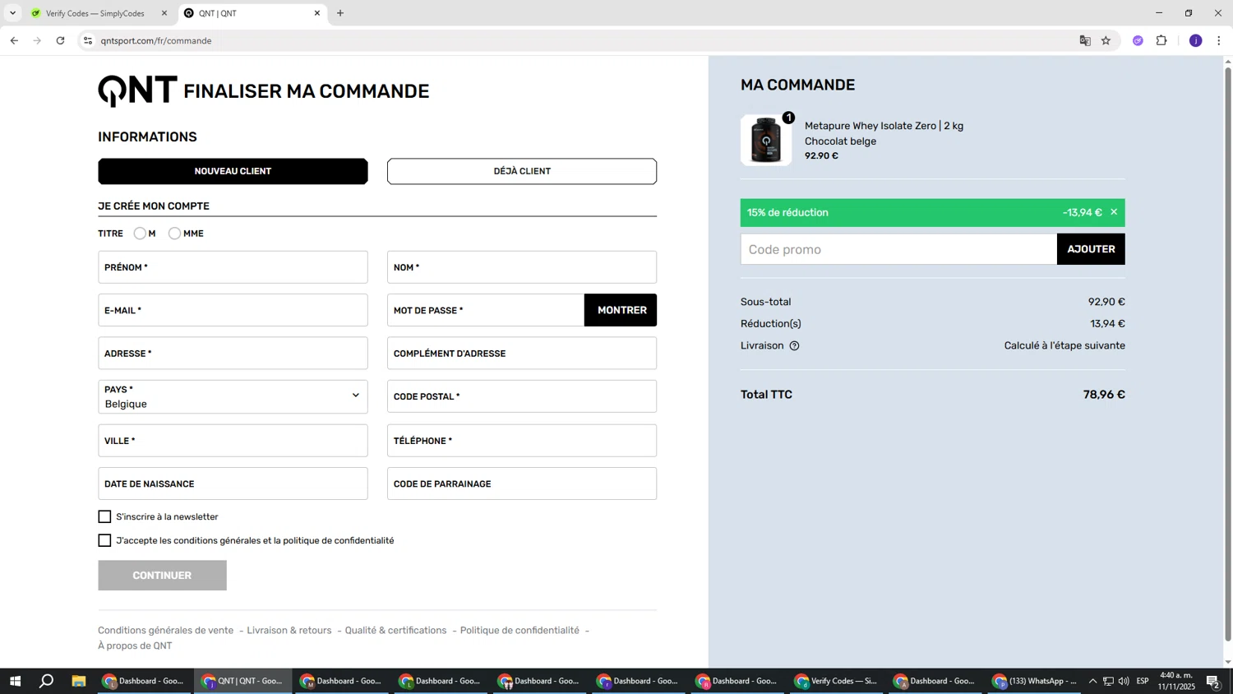Open File Explorer from taskbar
1233x694 pixels.
(x=79, y=681)
